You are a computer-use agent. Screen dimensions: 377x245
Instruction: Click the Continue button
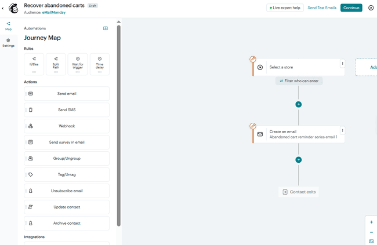(x=351, y=8)
